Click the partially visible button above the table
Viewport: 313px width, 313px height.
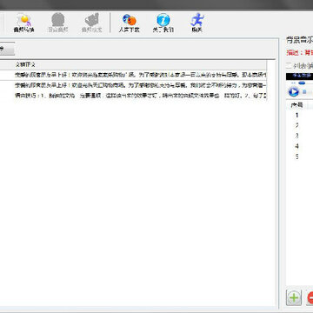[x=6, y=49]
